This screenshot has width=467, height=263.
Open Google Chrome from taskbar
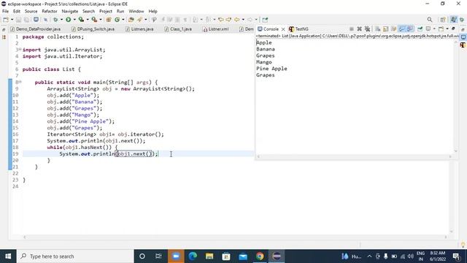pos(260,256)
